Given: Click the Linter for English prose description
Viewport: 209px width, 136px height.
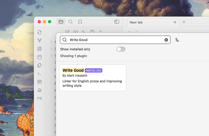Looking at the screenshot, I should (92, 83).
